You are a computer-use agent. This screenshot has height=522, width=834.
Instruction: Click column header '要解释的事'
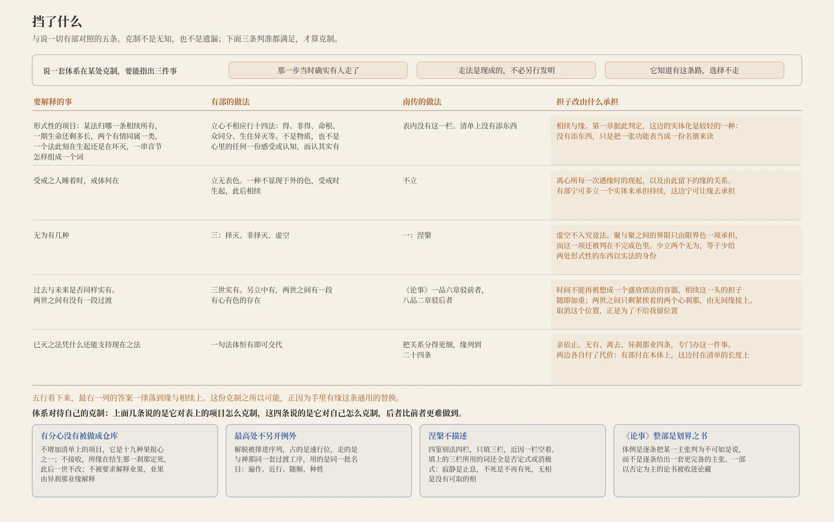(x=53, y=102)
